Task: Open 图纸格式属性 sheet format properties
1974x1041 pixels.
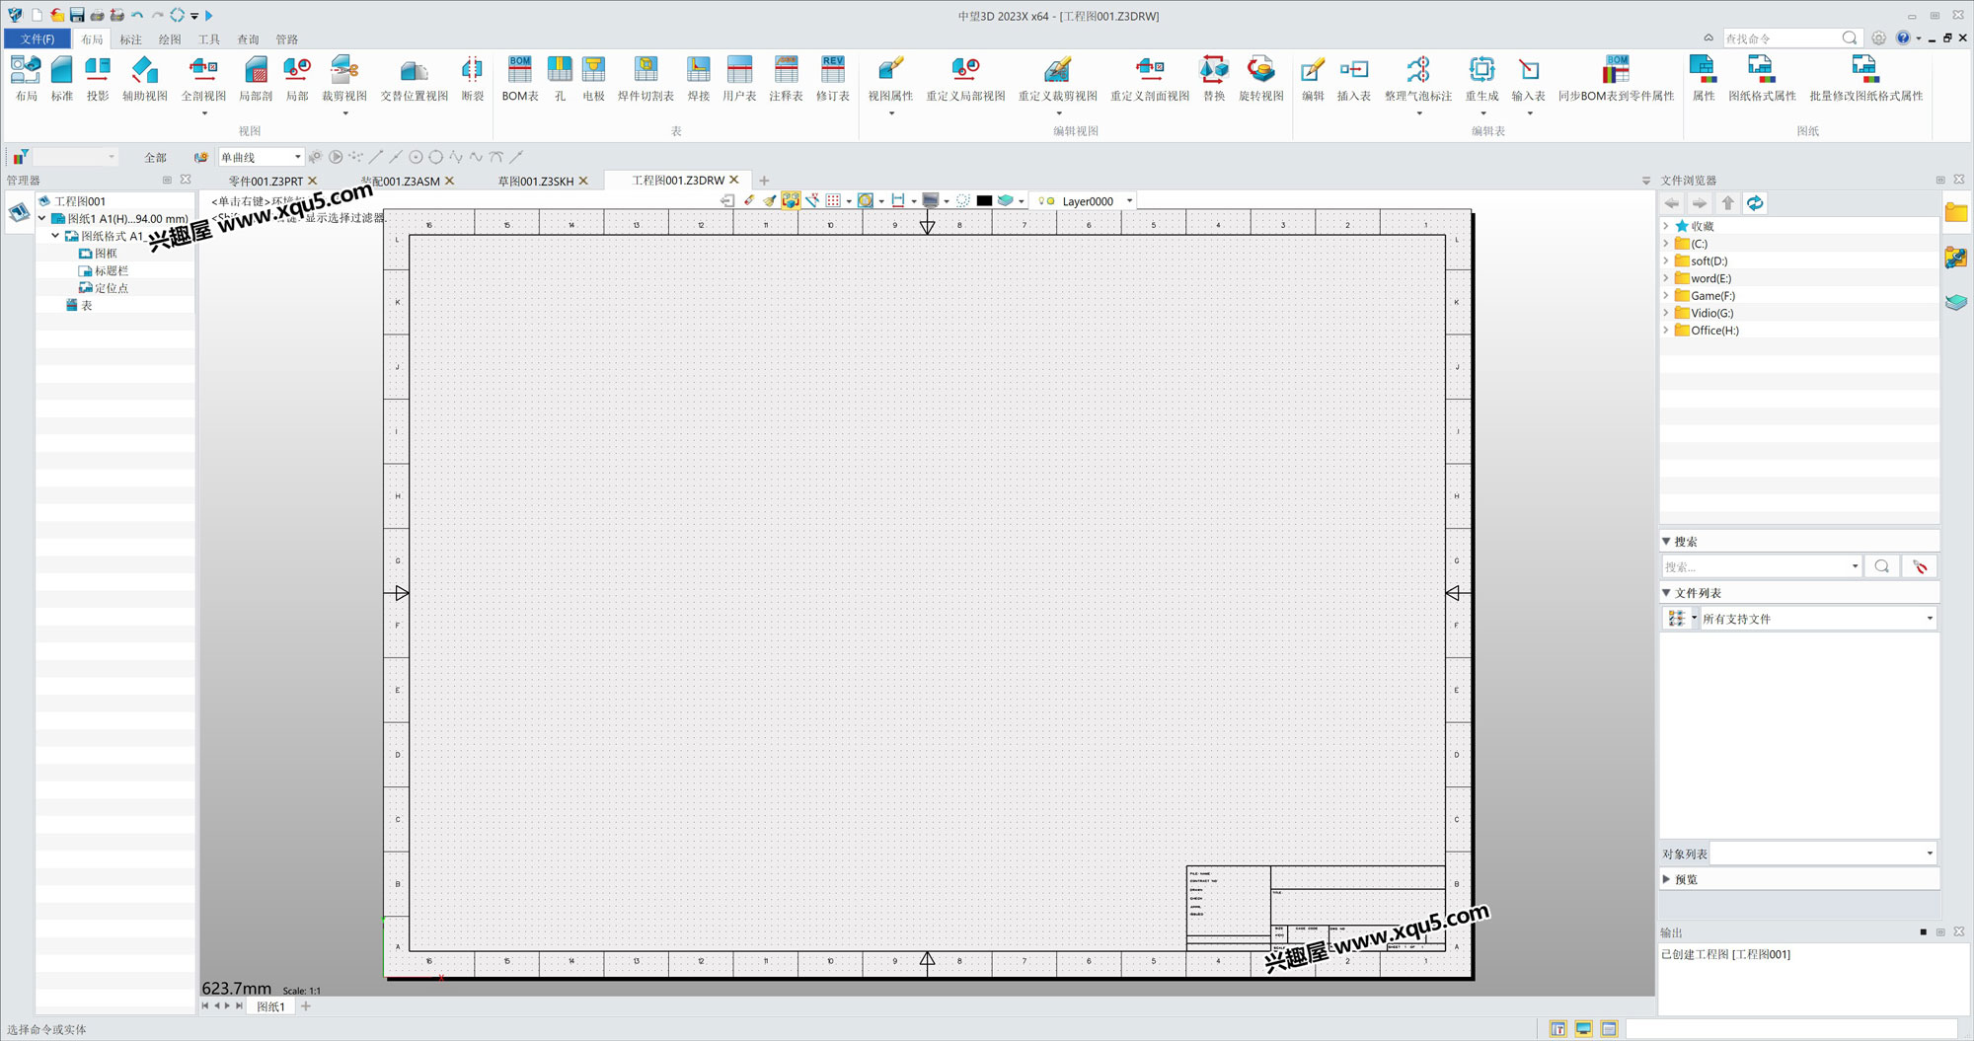Action: (x=1762, y=78)
